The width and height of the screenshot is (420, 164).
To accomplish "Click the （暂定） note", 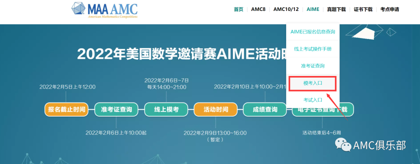I will tap(215, 139).
